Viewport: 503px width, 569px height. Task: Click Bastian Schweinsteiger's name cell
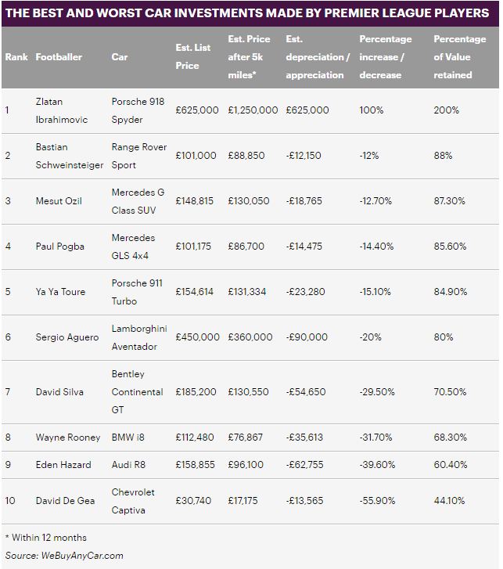[69, 156]
